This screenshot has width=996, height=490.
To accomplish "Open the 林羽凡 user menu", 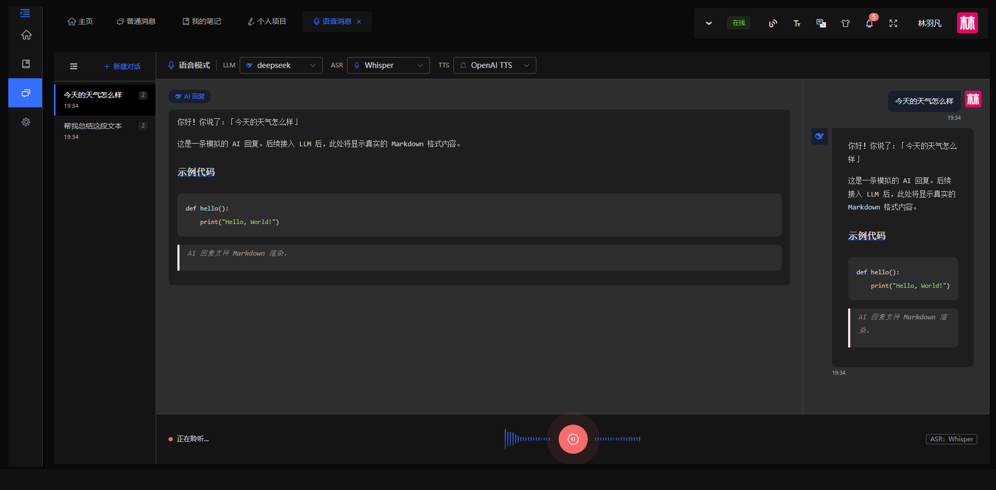I will (x=930, y=23).
